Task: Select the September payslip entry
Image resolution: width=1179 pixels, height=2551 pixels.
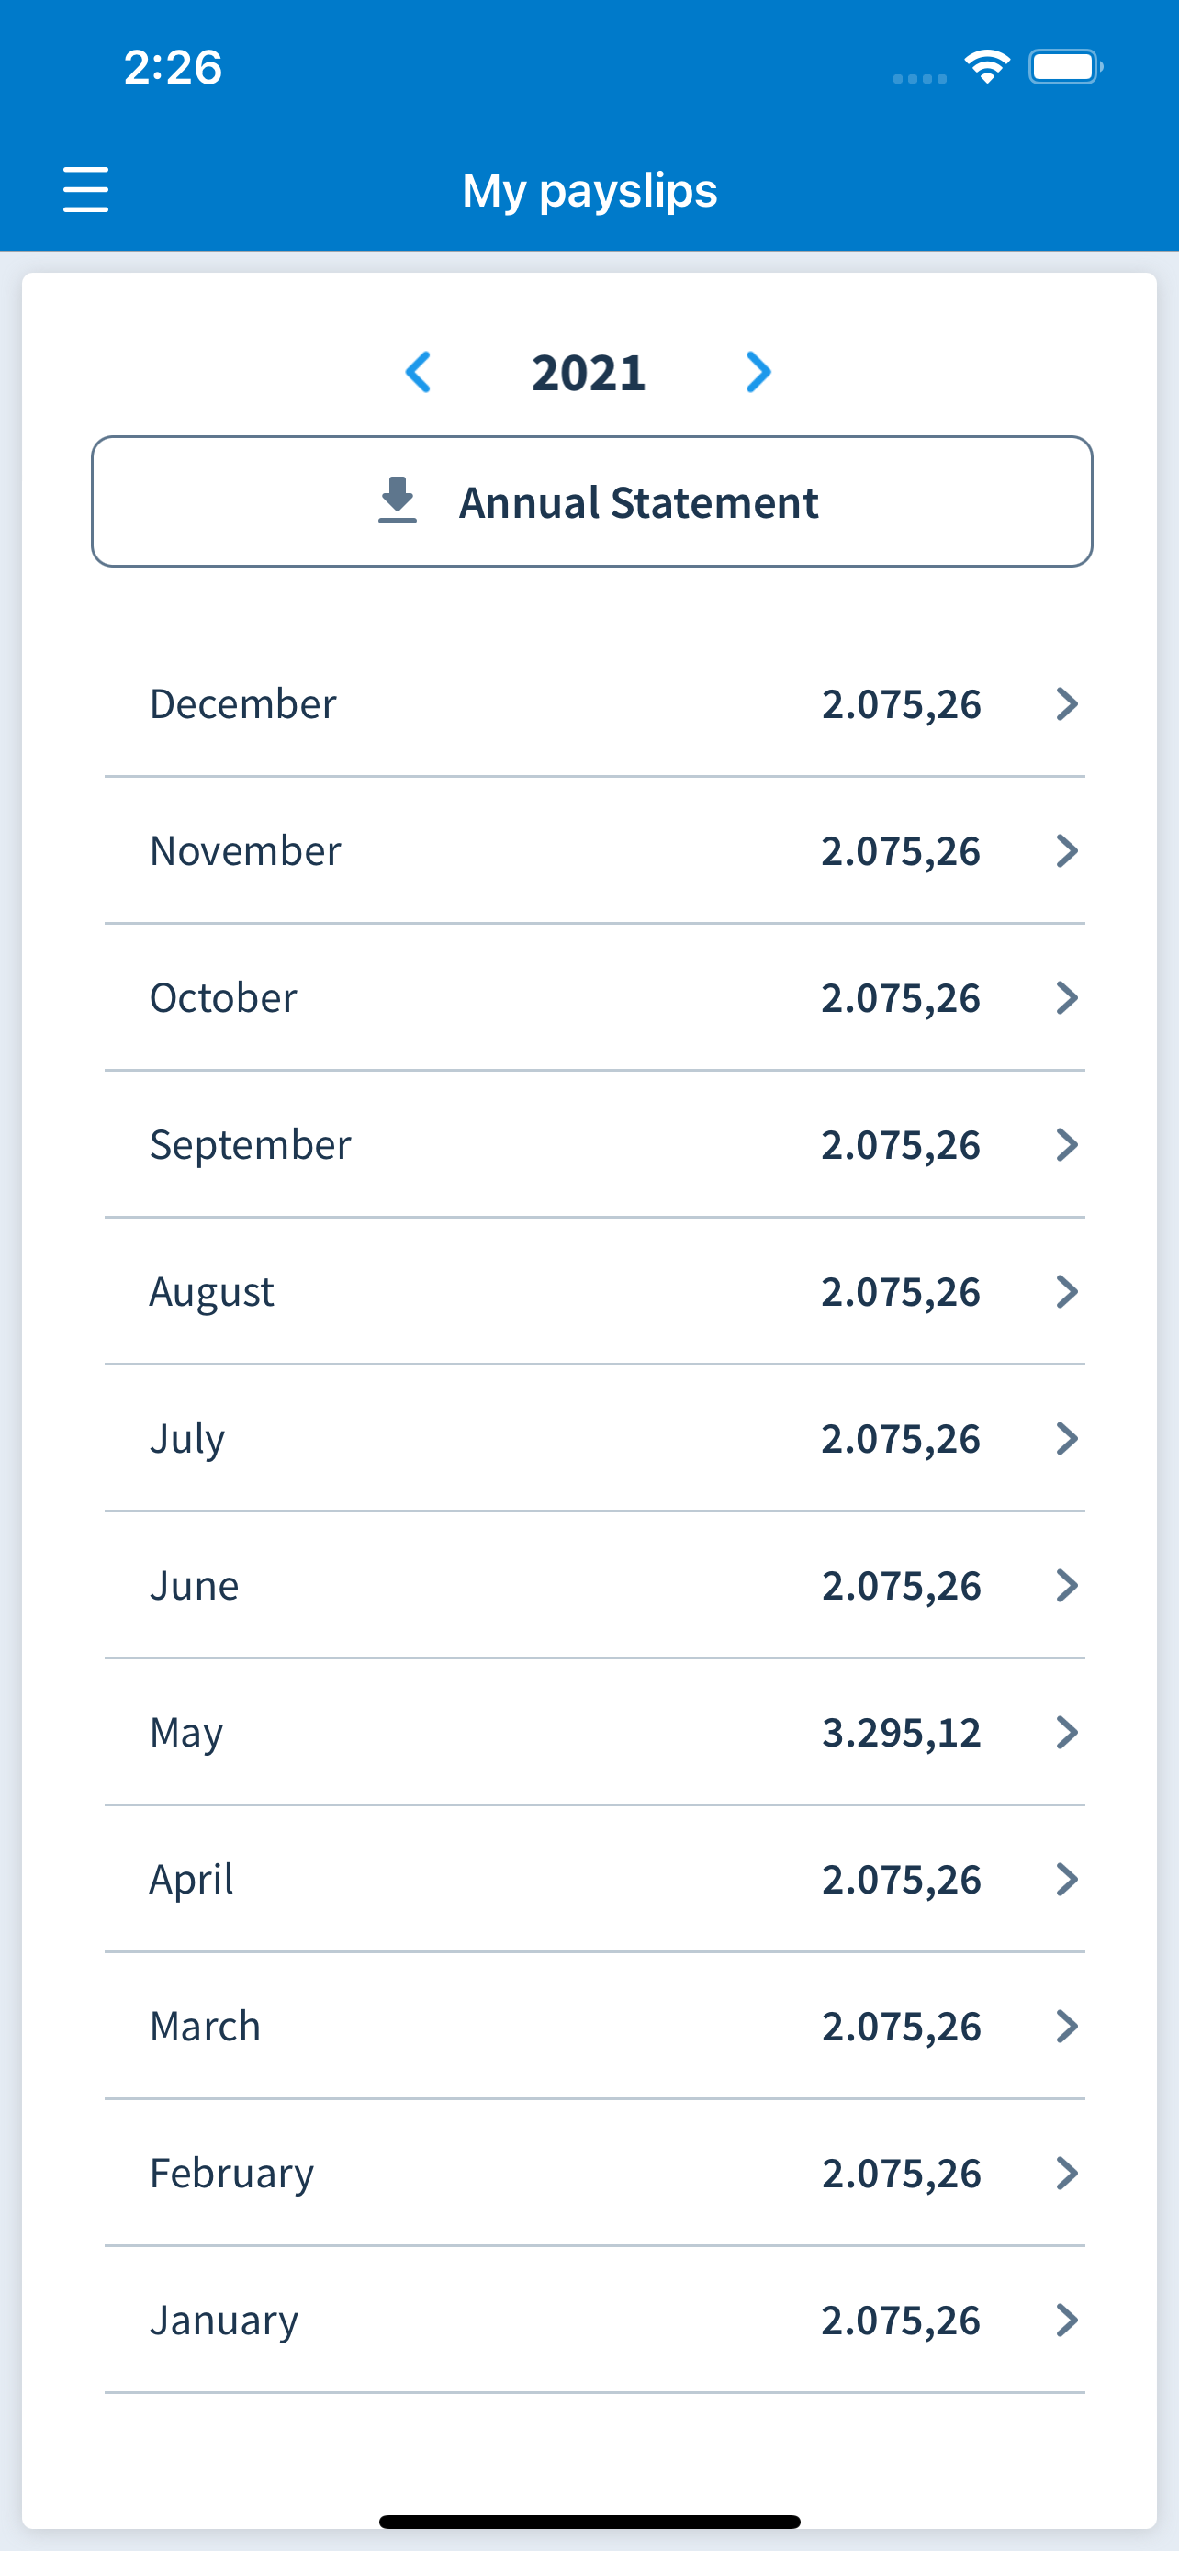Action: coord(595,1145)
